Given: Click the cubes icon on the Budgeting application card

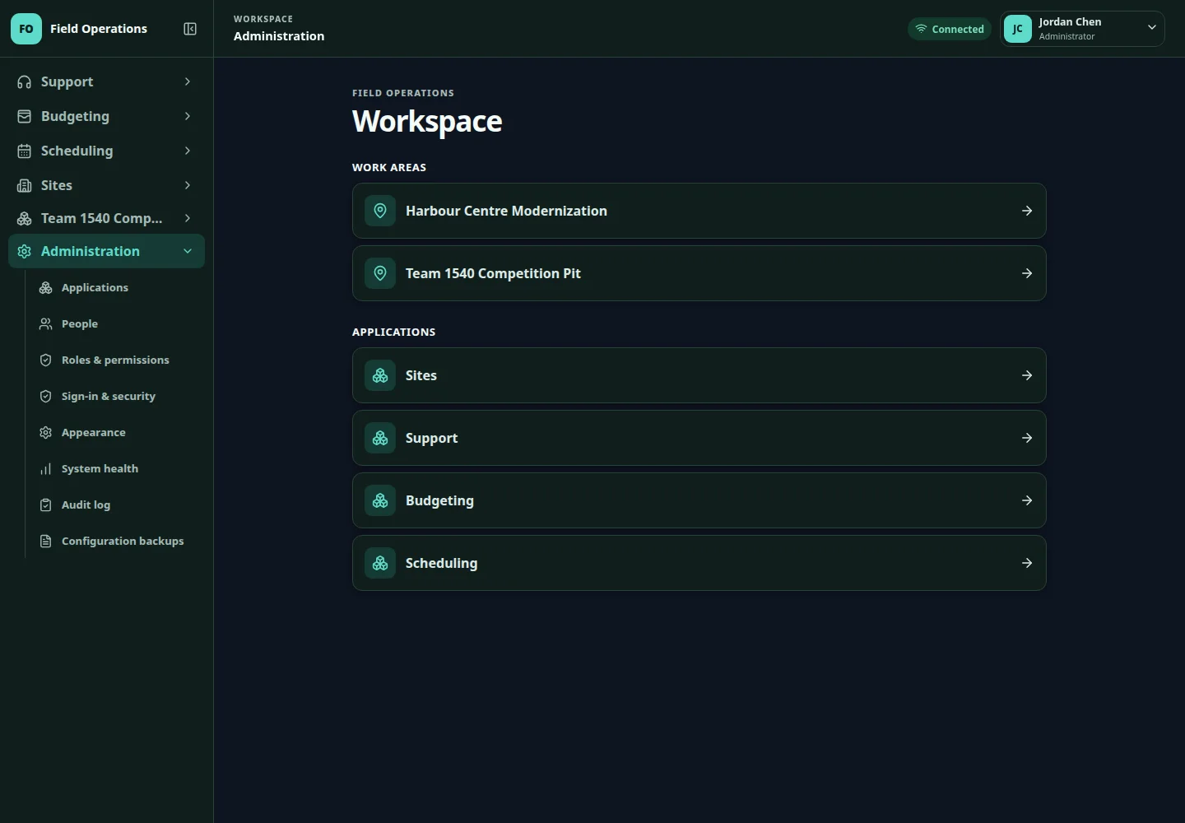Looking at the screenshot, I should click(380, 500).
